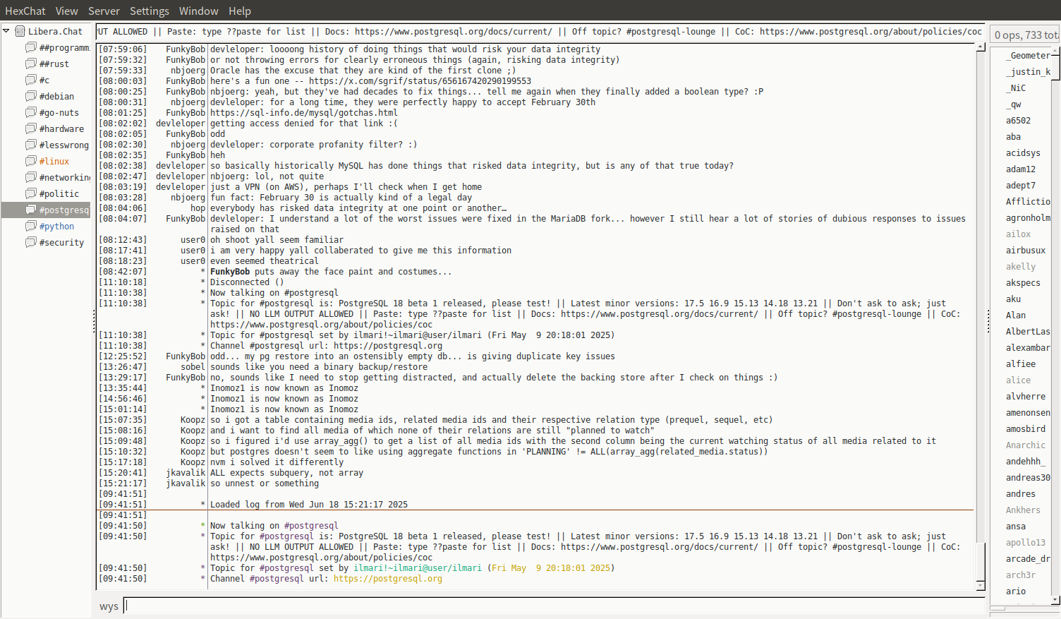Select user agronholm in user list
This screenshot has height=619, width=1061.
[1027, 218]
